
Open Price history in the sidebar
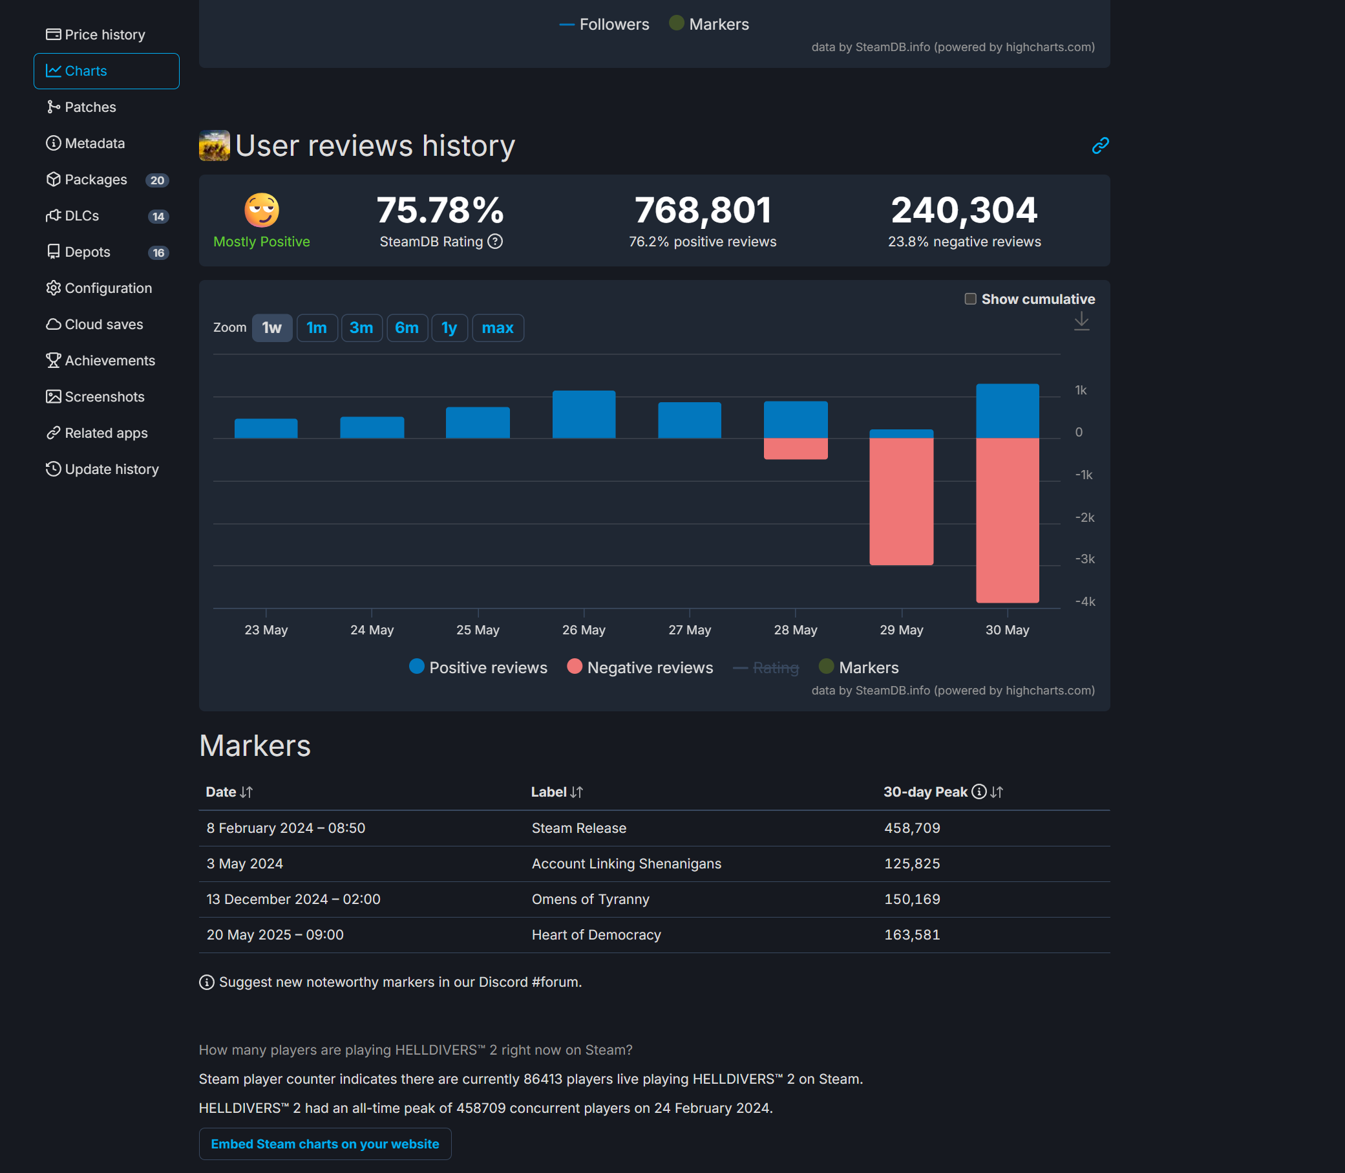coord(106,35)
